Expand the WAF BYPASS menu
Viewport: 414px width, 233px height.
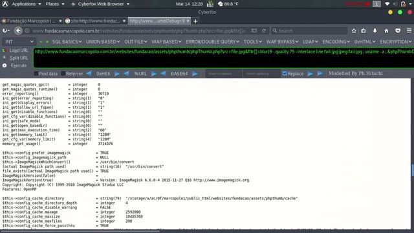[x=282, y=41]
